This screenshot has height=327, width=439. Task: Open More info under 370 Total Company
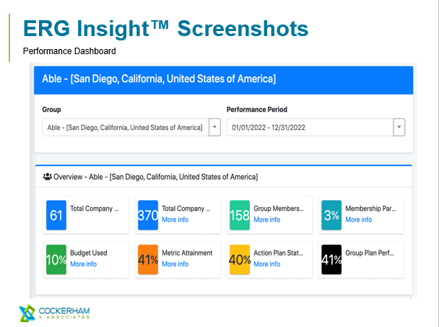pyautogui.click(x=175, y=219)
